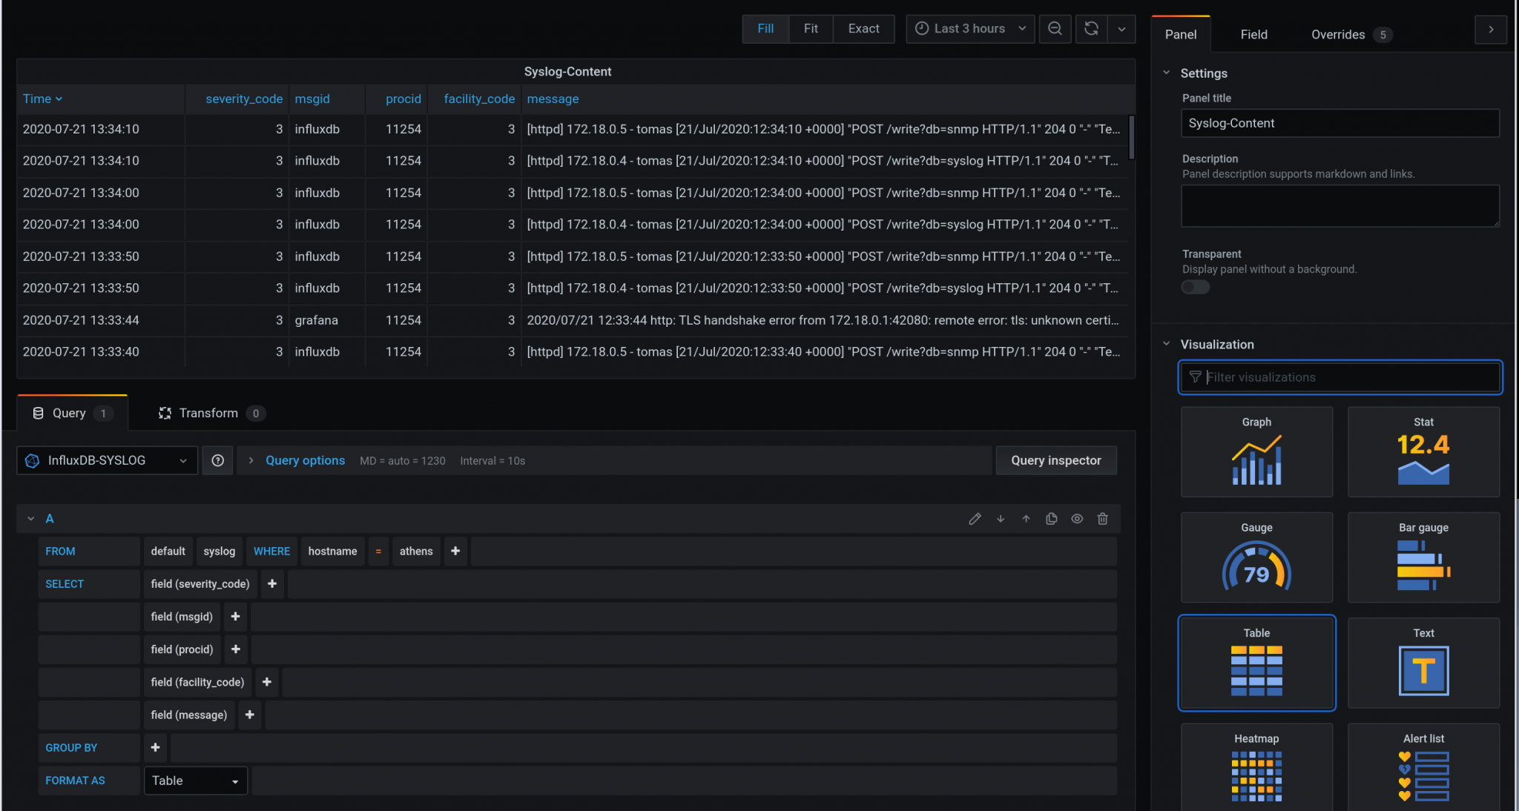Collapse the Settings section
This screenshot has height=811, width=1519.
[1167, 73]
